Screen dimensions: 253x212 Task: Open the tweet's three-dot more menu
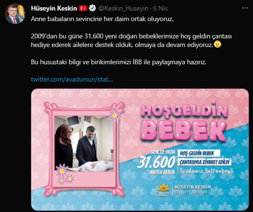pos(245,8)
